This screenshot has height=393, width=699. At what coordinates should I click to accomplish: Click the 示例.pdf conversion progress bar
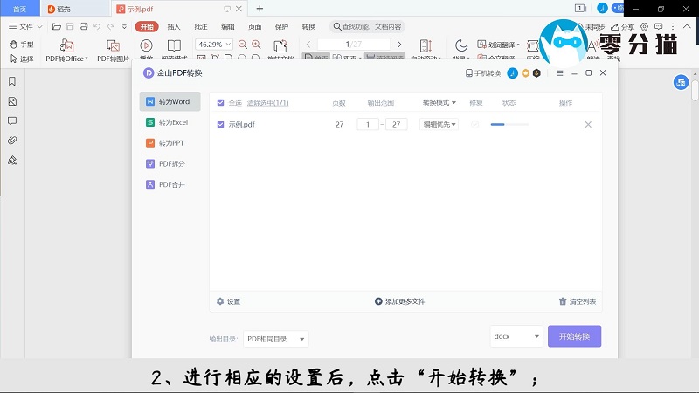tap(509, 124)
